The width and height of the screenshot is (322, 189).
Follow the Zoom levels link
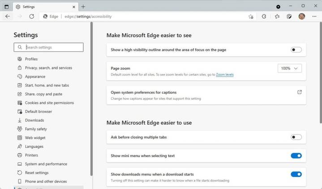click(225, 75)
